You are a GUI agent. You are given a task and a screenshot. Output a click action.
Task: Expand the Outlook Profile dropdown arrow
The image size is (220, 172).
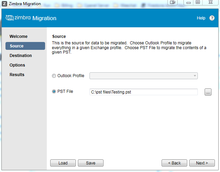tap(195, 76)
